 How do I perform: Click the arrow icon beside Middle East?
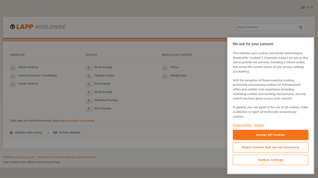click(165, 76)
